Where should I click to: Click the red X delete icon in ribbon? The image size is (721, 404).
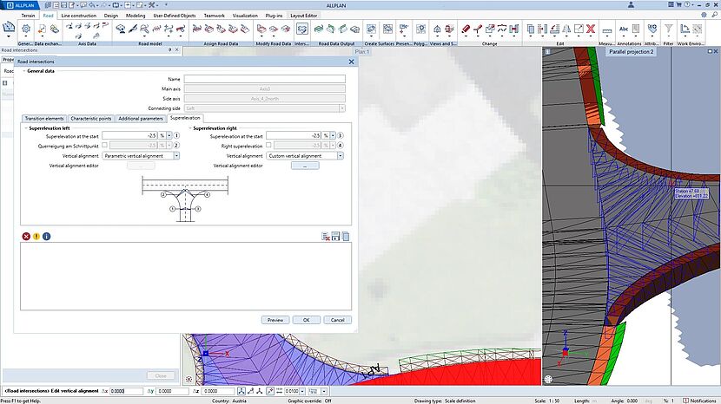pyautogui.click(x=591, y=29)
